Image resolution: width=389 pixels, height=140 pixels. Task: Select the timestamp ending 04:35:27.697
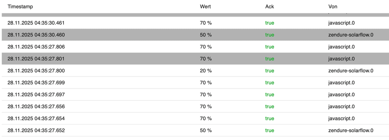tap(36, 95)
